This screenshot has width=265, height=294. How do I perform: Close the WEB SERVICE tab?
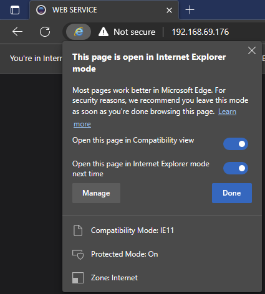click(x=169, y=10)
